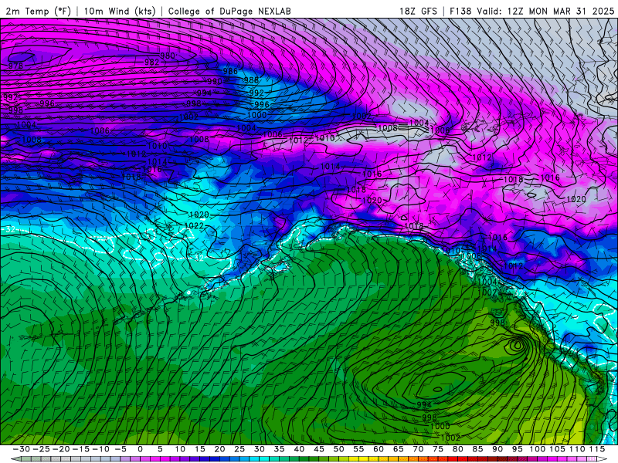Click the left arrow end of color bar
This screenshot has width=618, height=463.
pos(15,459)
